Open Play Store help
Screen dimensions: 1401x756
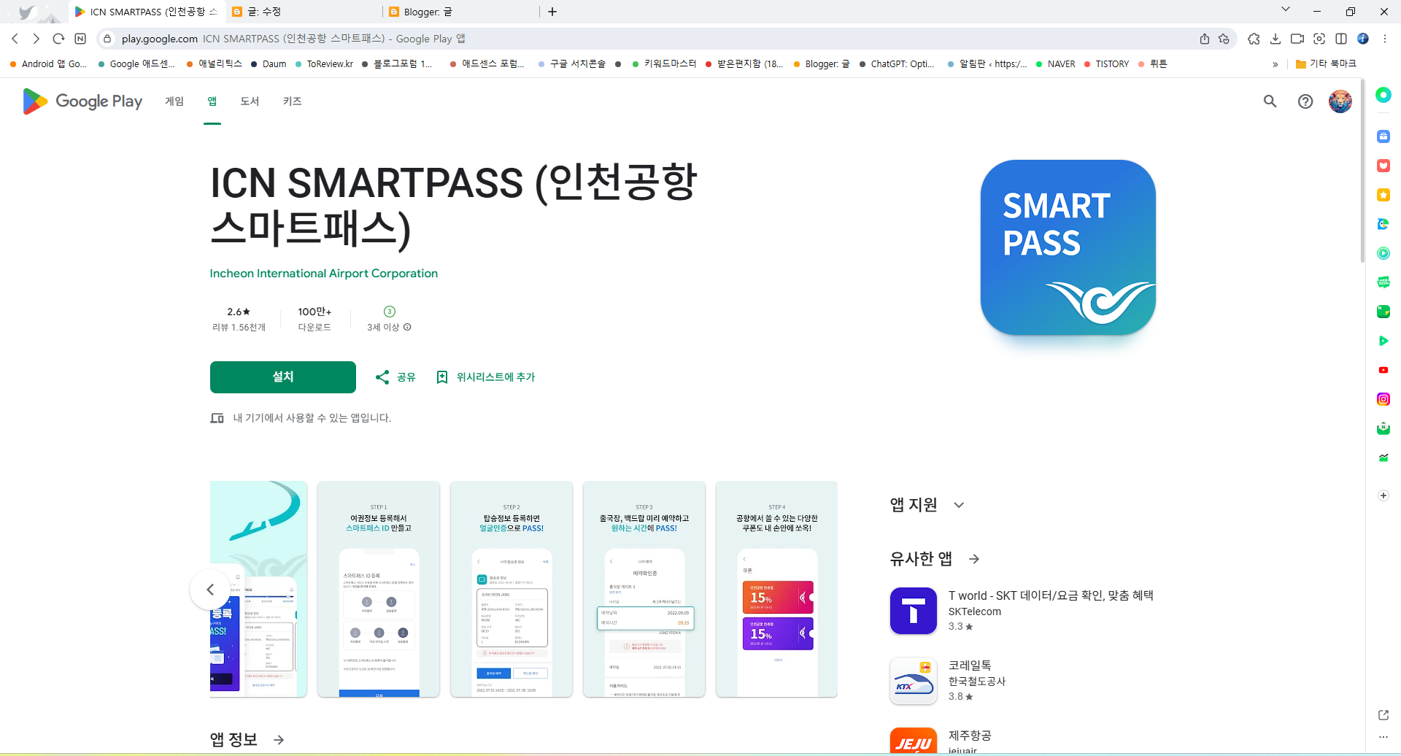tap(1305, 101)
